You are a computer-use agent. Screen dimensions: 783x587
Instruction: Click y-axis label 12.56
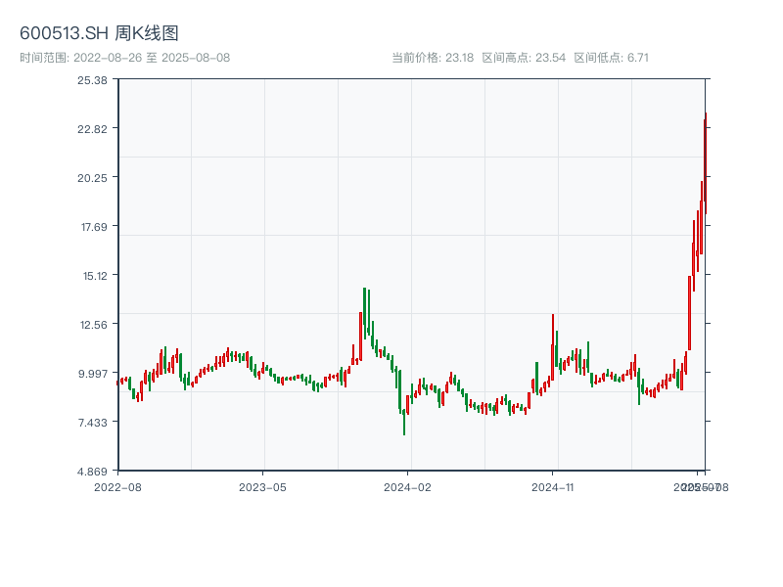(x=94, y=325)
